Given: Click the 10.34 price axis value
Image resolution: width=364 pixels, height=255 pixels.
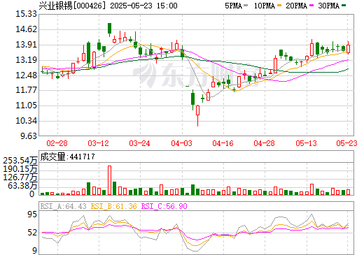Looking at the screenshot, I should click(x=26, y=121).
